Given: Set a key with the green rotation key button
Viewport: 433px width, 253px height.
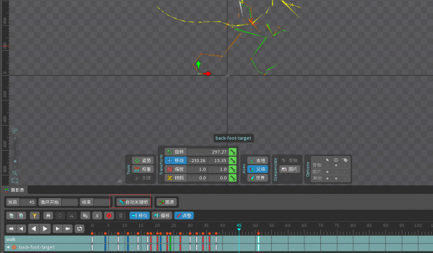Looking at the screenshot, I should point(233,152).
